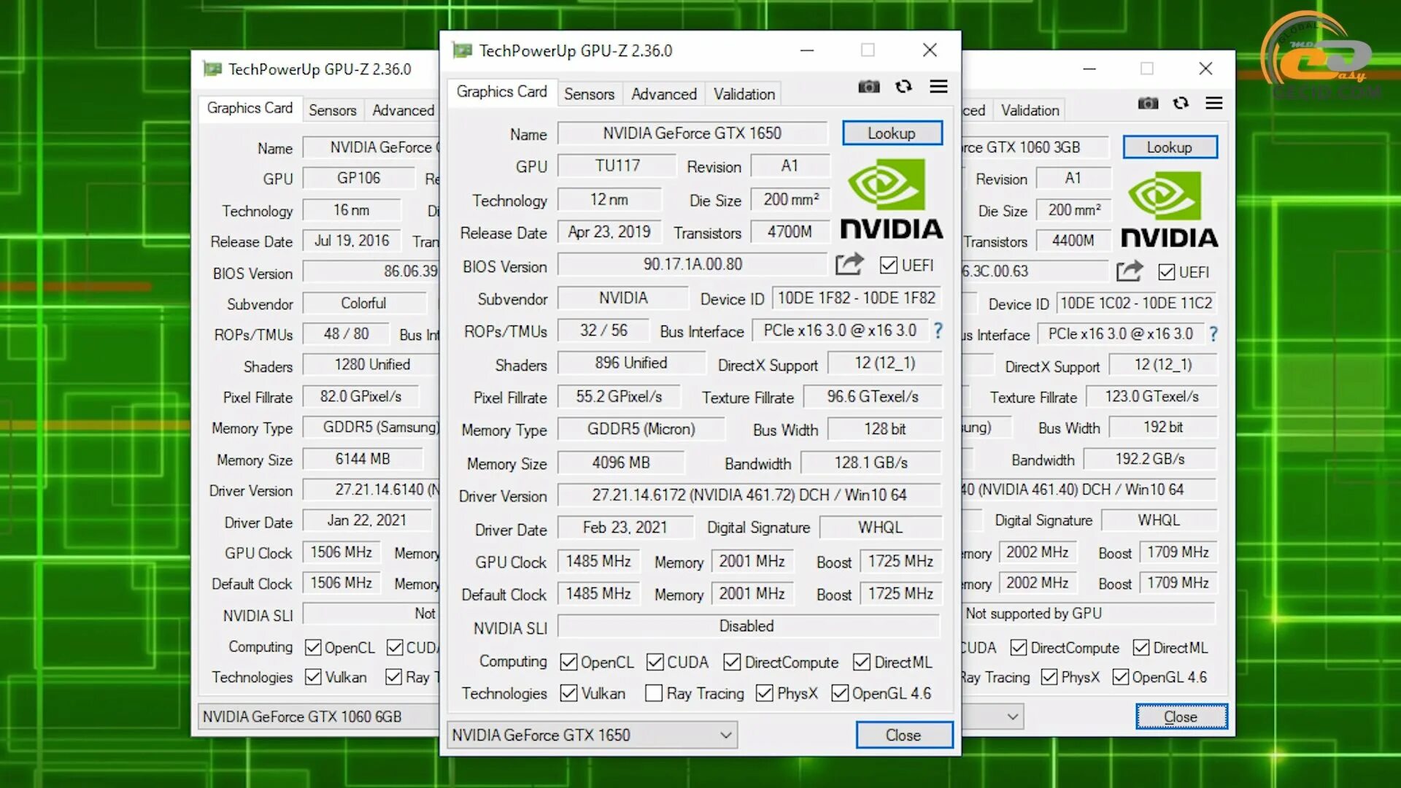Click Release Date field Apr 23, 2019
1401x788 pixels.
[609, 232]
